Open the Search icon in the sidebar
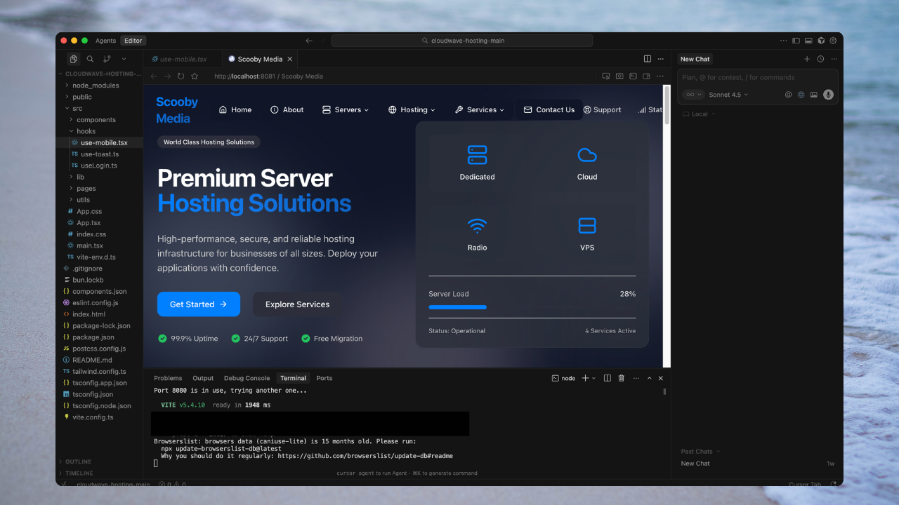Image resolution: width=899 pixels, height=505 pixels. click(90, 59)
